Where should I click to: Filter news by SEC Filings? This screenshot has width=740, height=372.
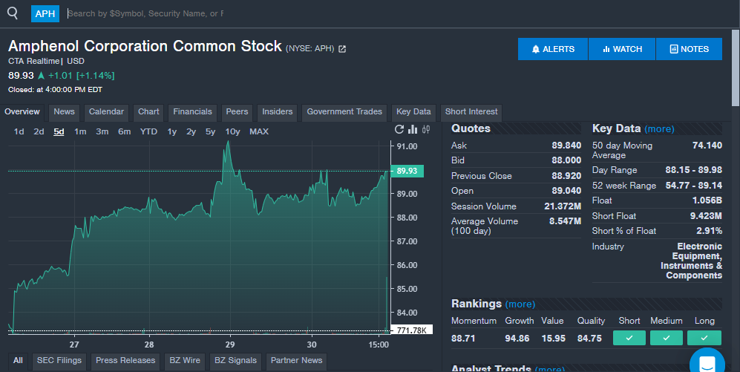[x=59, y=361]
